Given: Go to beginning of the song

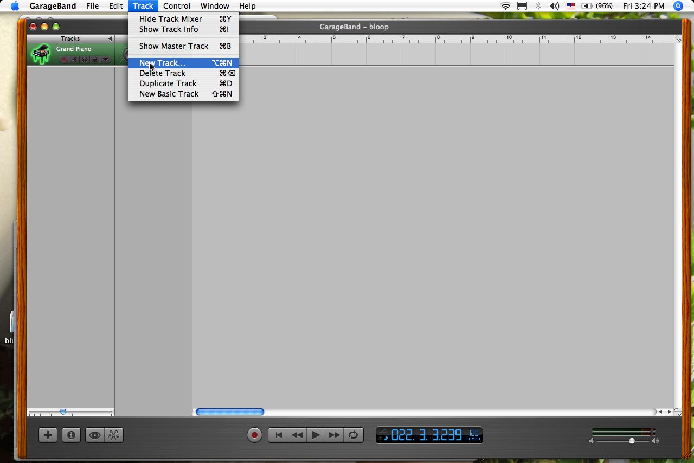Looking at the screenshot, I should [x=278, y=435].
